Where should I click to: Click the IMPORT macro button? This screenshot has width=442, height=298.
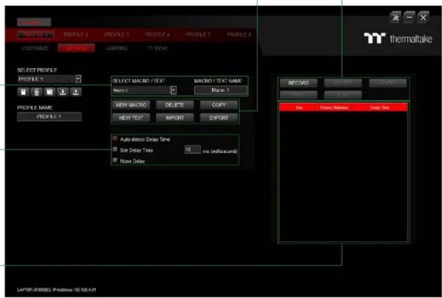tap(175, 118)
